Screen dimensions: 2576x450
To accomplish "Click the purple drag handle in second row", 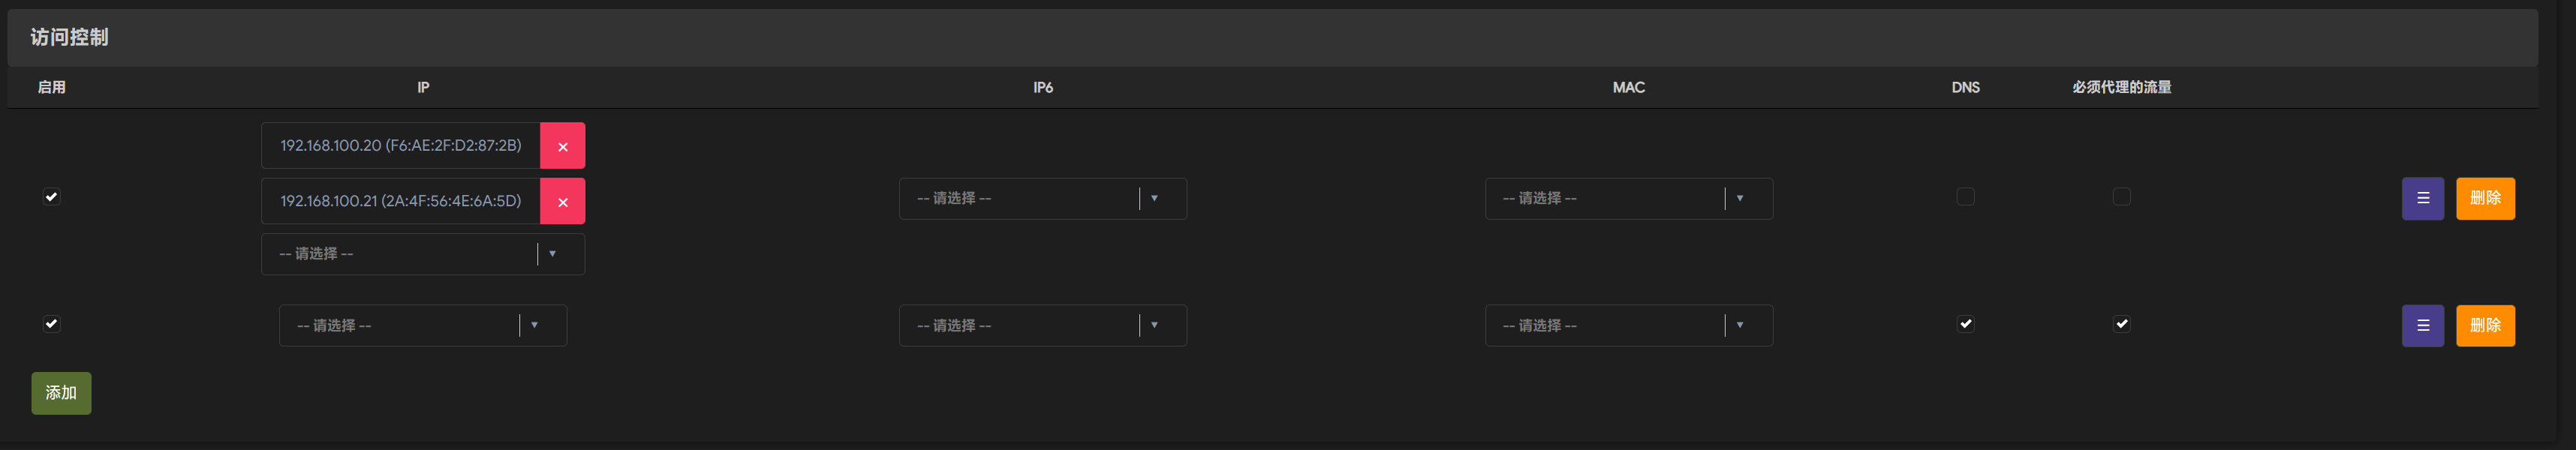I will (x=2422, y=325).
